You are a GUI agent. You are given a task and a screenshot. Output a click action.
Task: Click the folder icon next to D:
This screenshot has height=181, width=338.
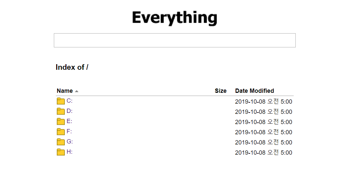pyautogui.click(x=60, y=111)
